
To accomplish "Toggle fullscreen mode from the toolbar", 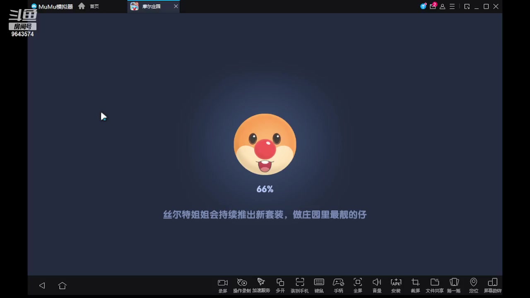I will [x=358, y=285].
